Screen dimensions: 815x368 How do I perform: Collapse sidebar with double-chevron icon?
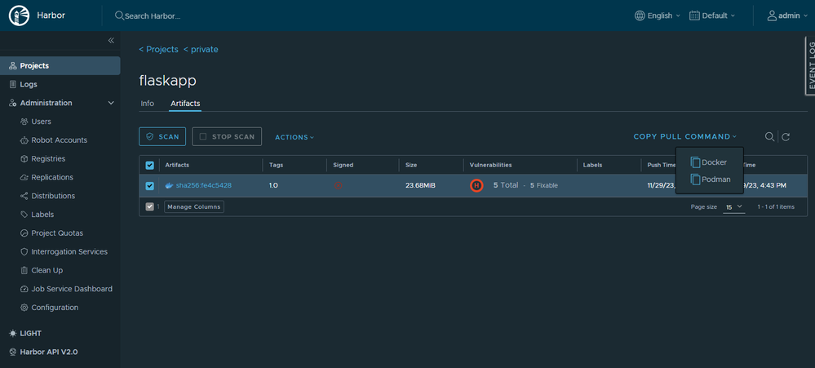[111, 41]
